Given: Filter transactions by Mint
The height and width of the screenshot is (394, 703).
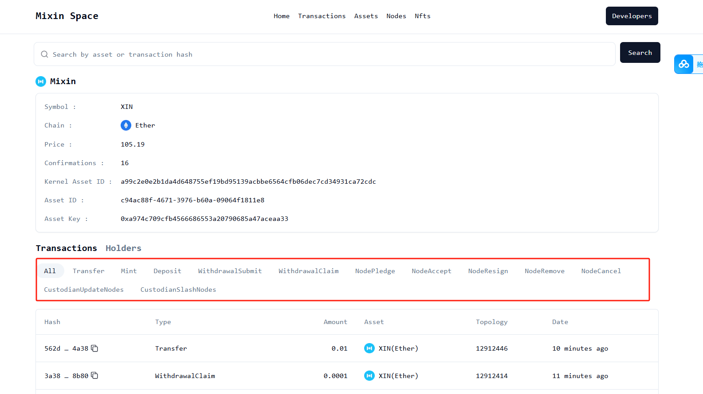Looking at the screenshot, I should click(x=129, y=271).
